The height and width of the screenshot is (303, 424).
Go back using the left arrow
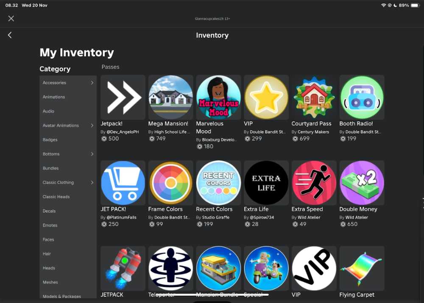(x=10, y=35)
